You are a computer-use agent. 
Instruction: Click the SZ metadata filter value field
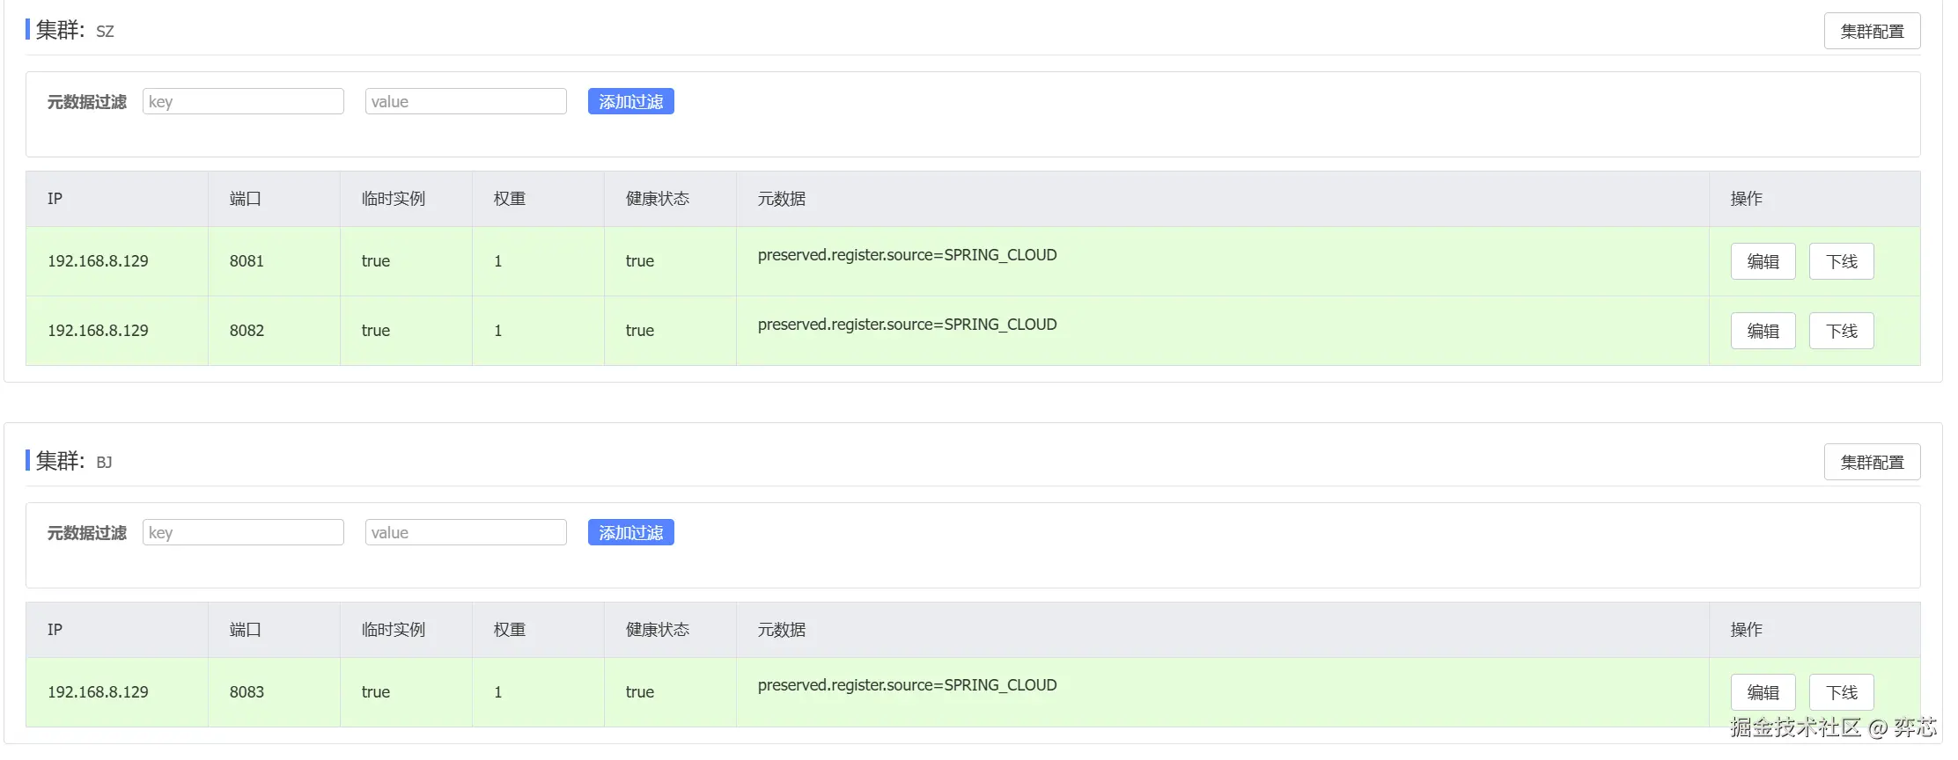click(x=466, y=102)
